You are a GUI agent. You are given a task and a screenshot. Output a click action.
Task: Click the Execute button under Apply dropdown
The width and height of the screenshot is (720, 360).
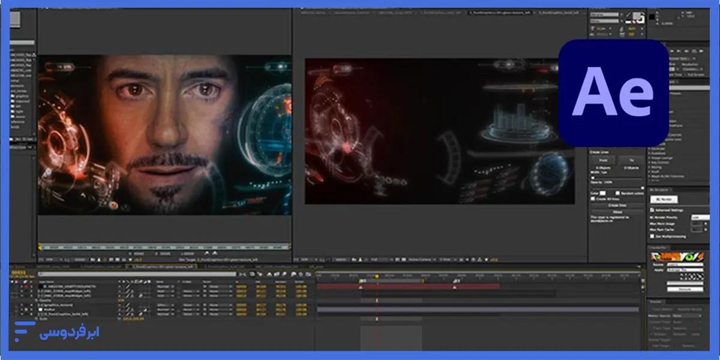(685, 289)
